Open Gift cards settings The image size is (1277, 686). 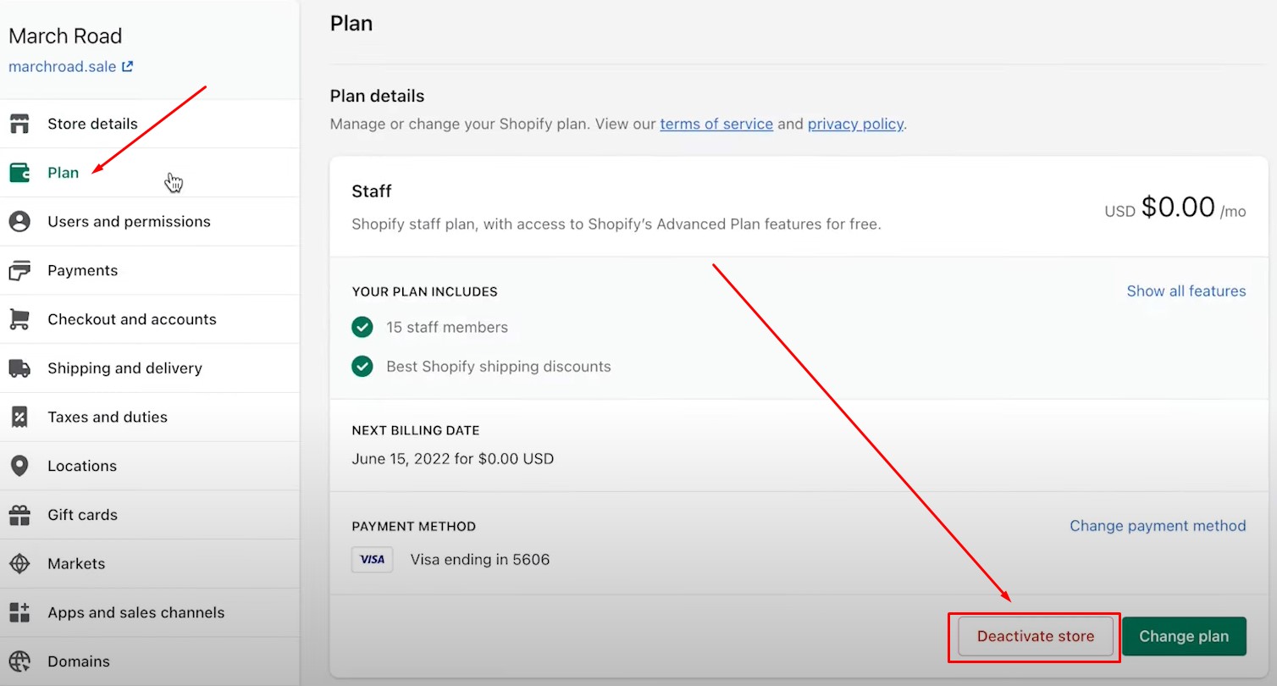point(149,515)
